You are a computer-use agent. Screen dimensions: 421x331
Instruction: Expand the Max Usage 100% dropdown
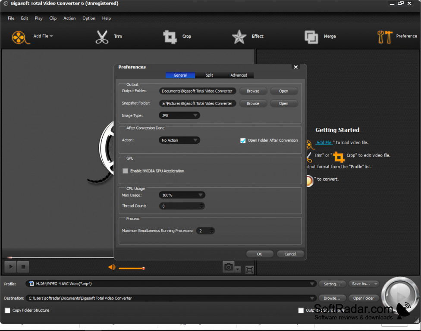click(x=182, y=195)
